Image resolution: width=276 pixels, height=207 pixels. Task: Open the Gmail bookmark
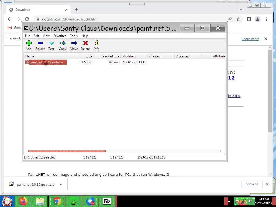click(14, 28)
